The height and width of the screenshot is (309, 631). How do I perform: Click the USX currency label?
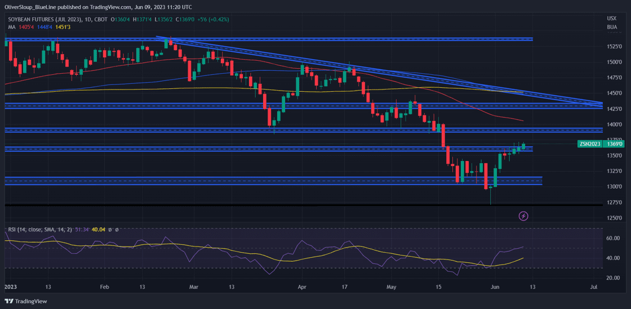(x=612, y=19)
